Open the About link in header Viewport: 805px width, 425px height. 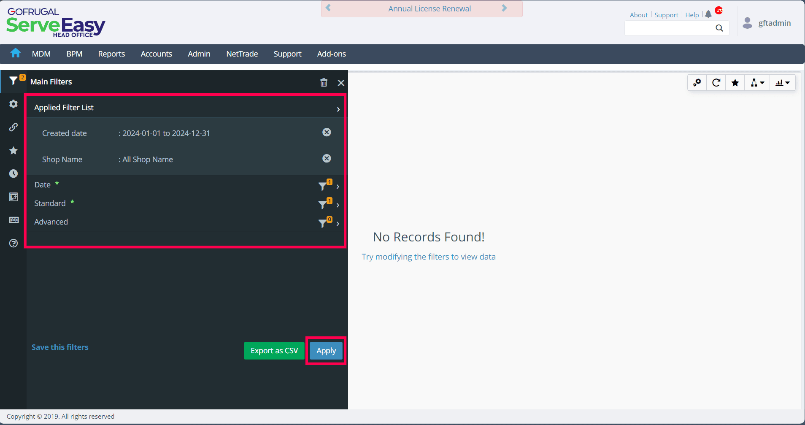pyautogui.click(x=639, y=15)
